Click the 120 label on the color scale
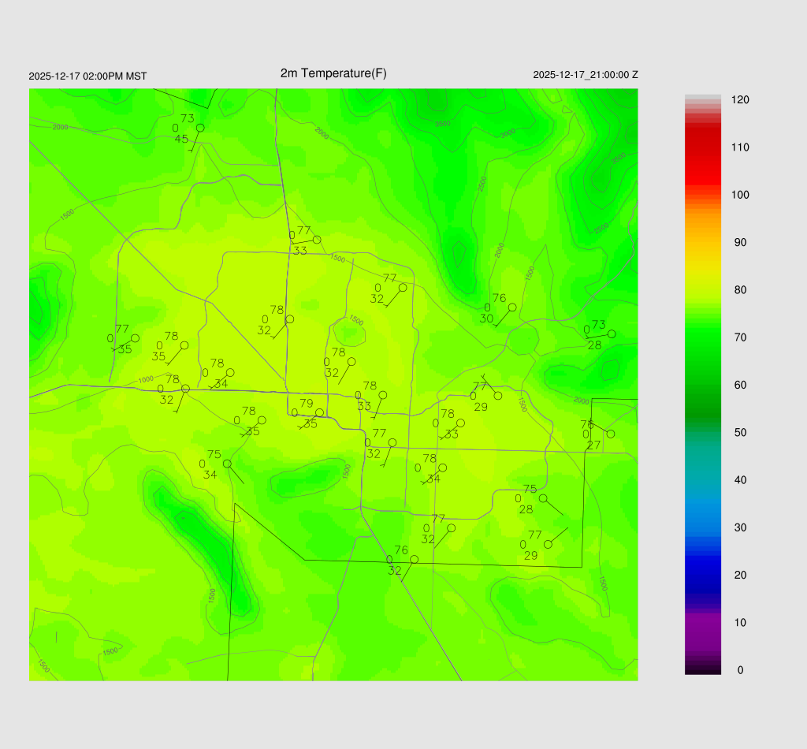This screenshot has width=807, height=749. pos(740,100)
